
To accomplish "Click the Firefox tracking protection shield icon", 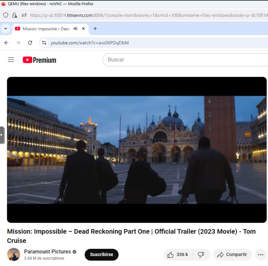I will pyautogui.click(x=6, y=15).
